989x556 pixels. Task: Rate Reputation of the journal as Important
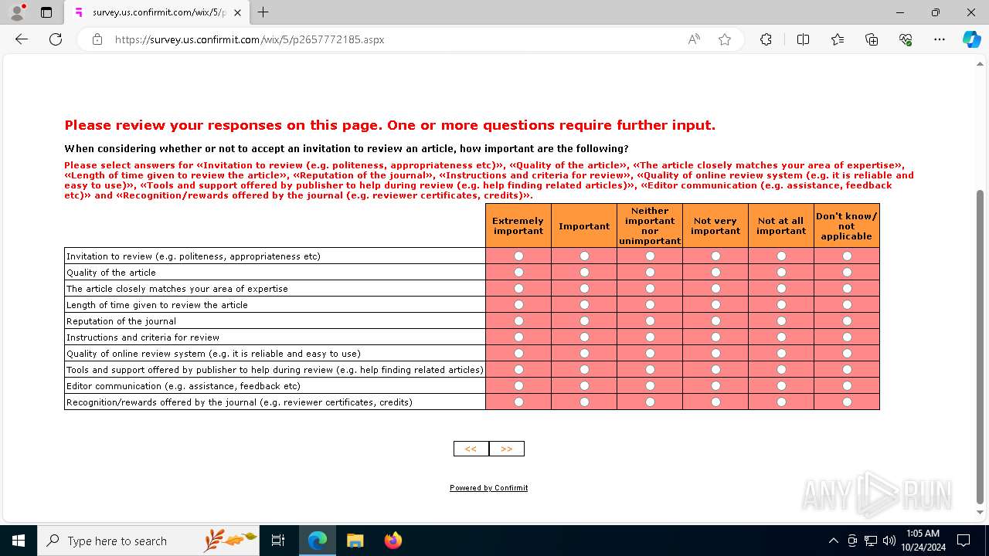[x=584, y=320]
